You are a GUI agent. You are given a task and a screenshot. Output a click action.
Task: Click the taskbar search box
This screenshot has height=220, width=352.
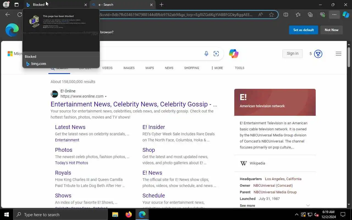61,215
